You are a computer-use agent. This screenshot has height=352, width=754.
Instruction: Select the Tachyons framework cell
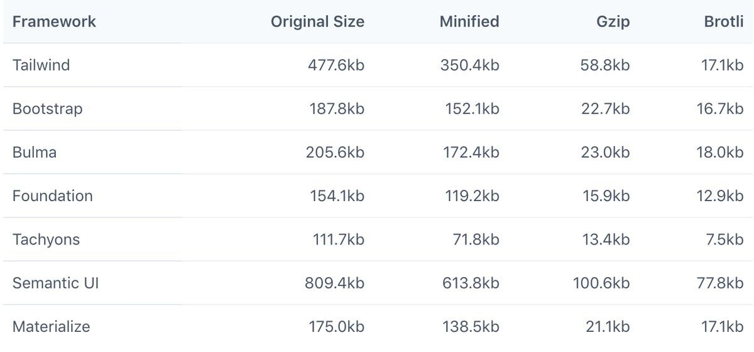coord(46,239)
